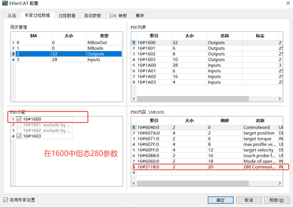
Task: Uncheck the 16#1603 PDO assignment checkbox
Action: pyautogui.click(x=19, y=136)
